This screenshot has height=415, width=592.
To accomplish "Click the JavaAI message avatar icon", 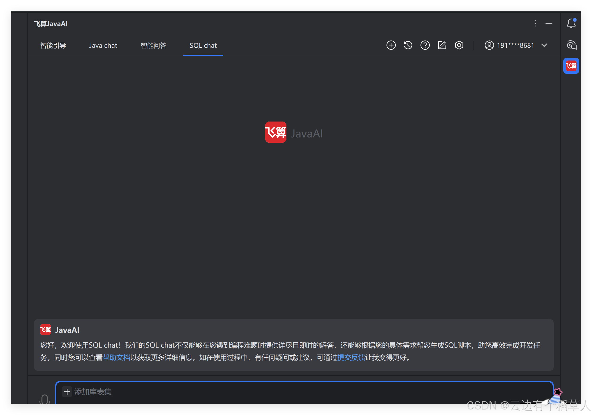I will pos(45,330).
